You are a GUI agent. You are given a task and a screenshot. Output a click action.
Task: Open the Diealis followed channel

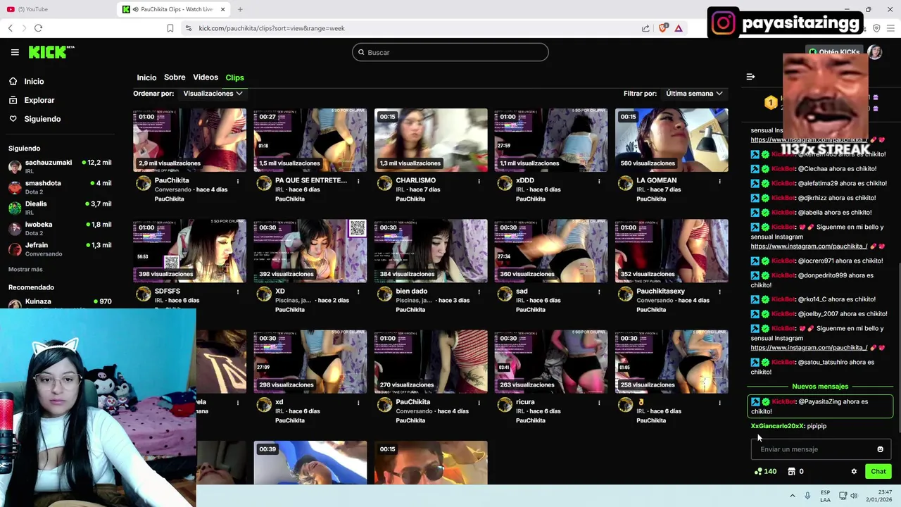60,208
